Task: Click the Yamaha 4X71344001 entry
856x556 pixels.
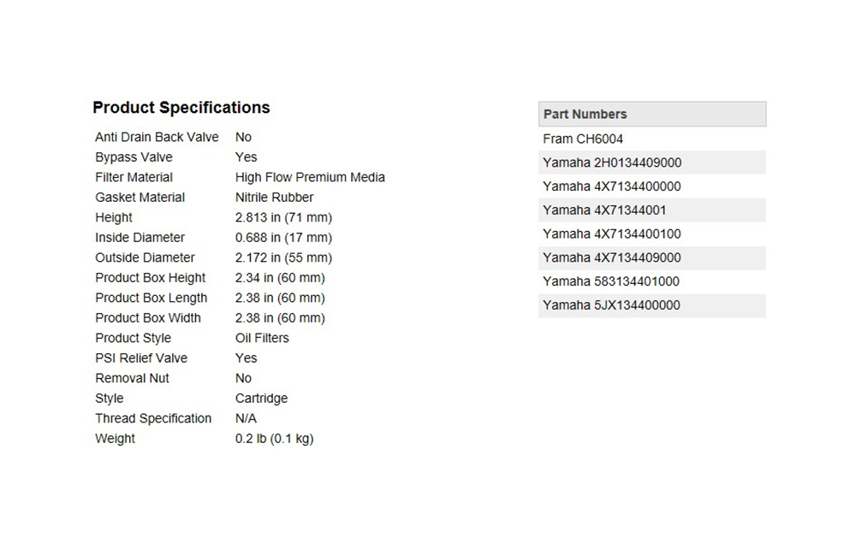Action: coord(652,210)
